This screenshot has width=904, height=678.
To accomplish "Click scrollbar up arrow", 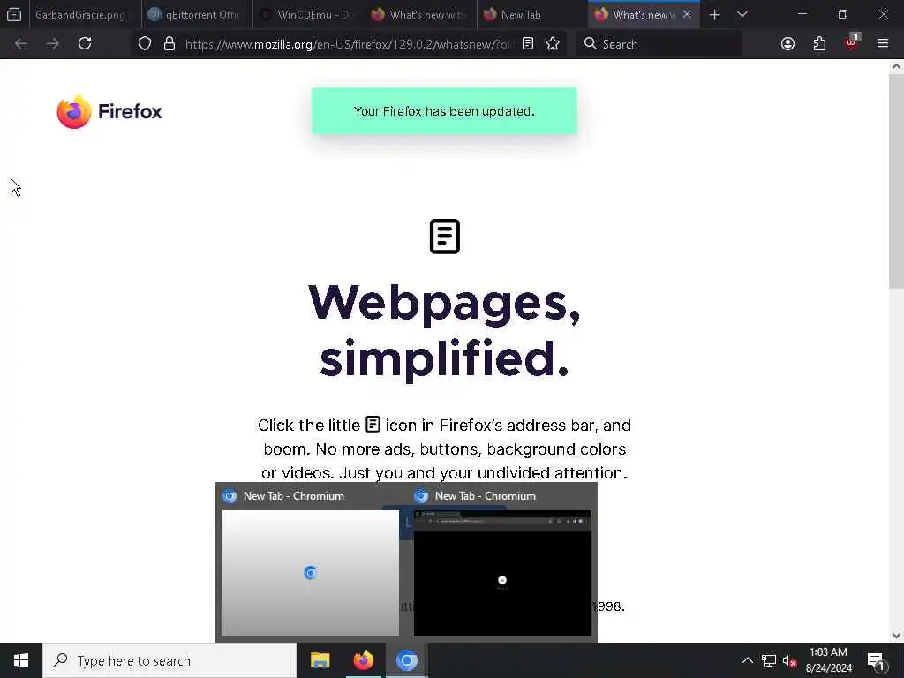I will click(896, 67).
